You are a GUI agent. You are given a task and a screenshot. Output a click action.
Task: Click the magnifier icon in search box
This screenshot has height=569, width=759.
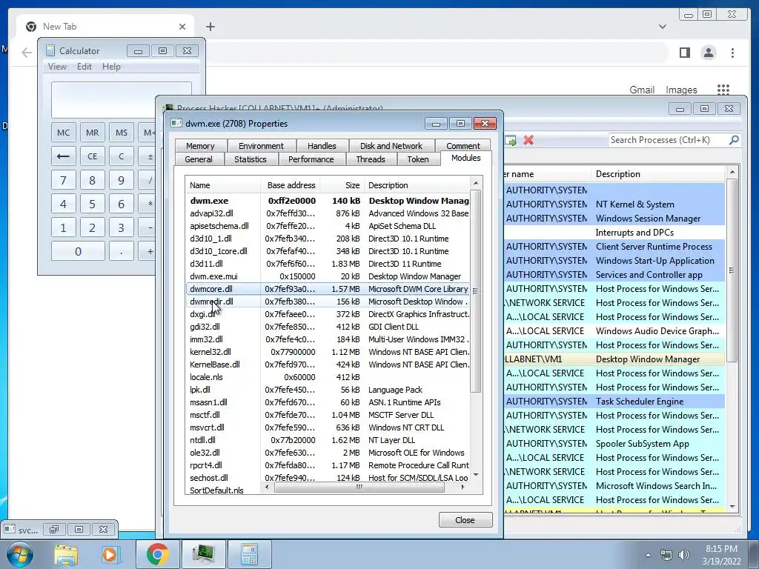point(734,140)
